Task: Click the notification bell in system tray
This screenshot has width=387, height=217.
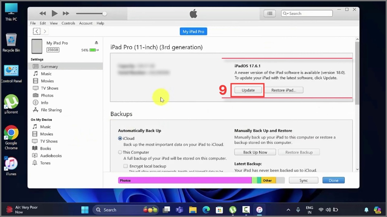Action: 366,210
